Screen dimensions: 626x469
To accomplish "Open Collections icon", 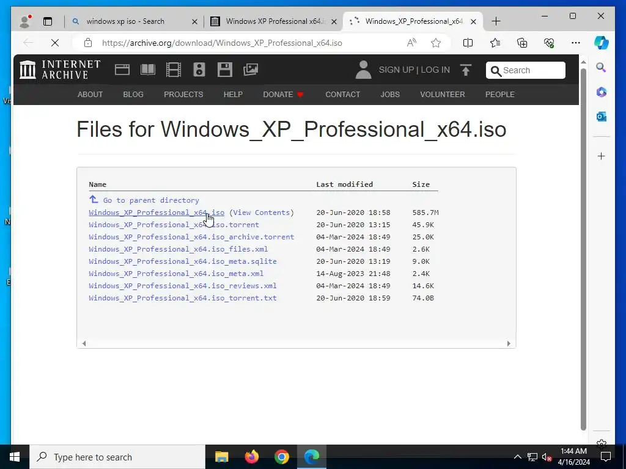I will (x=522, y=43).
